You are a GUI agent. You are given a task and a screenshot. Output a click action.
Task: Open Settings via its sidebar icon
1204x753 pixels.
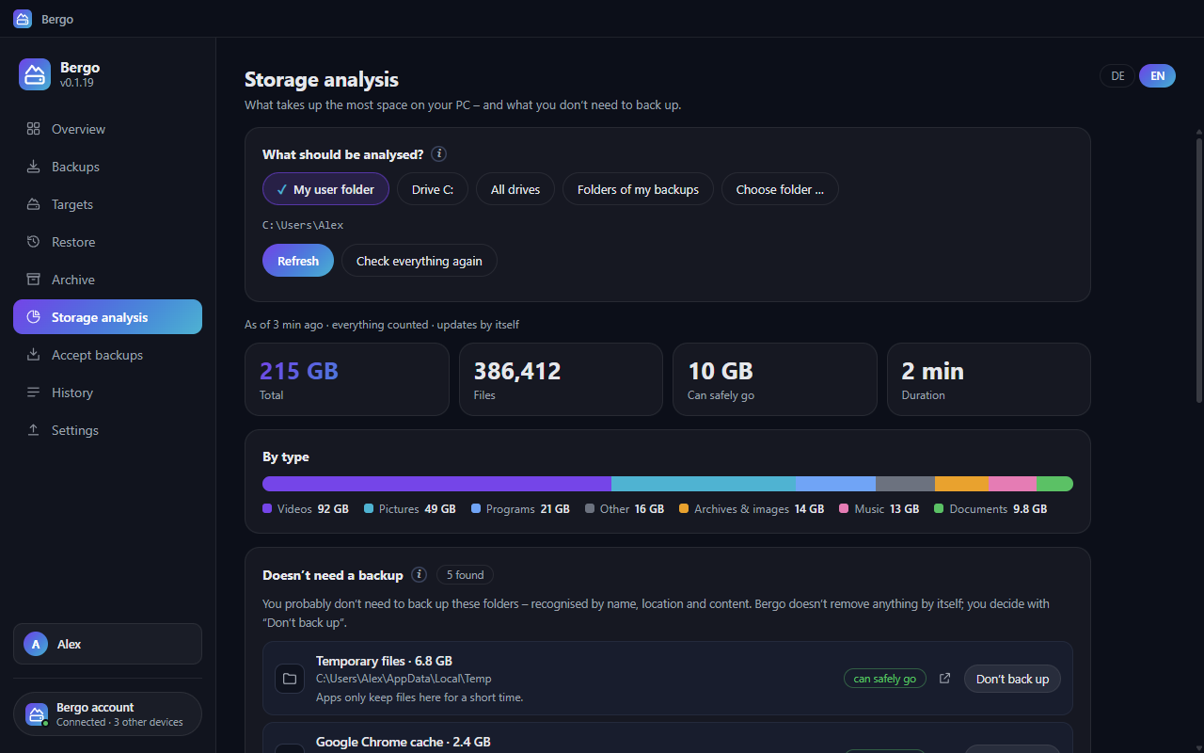34,430
